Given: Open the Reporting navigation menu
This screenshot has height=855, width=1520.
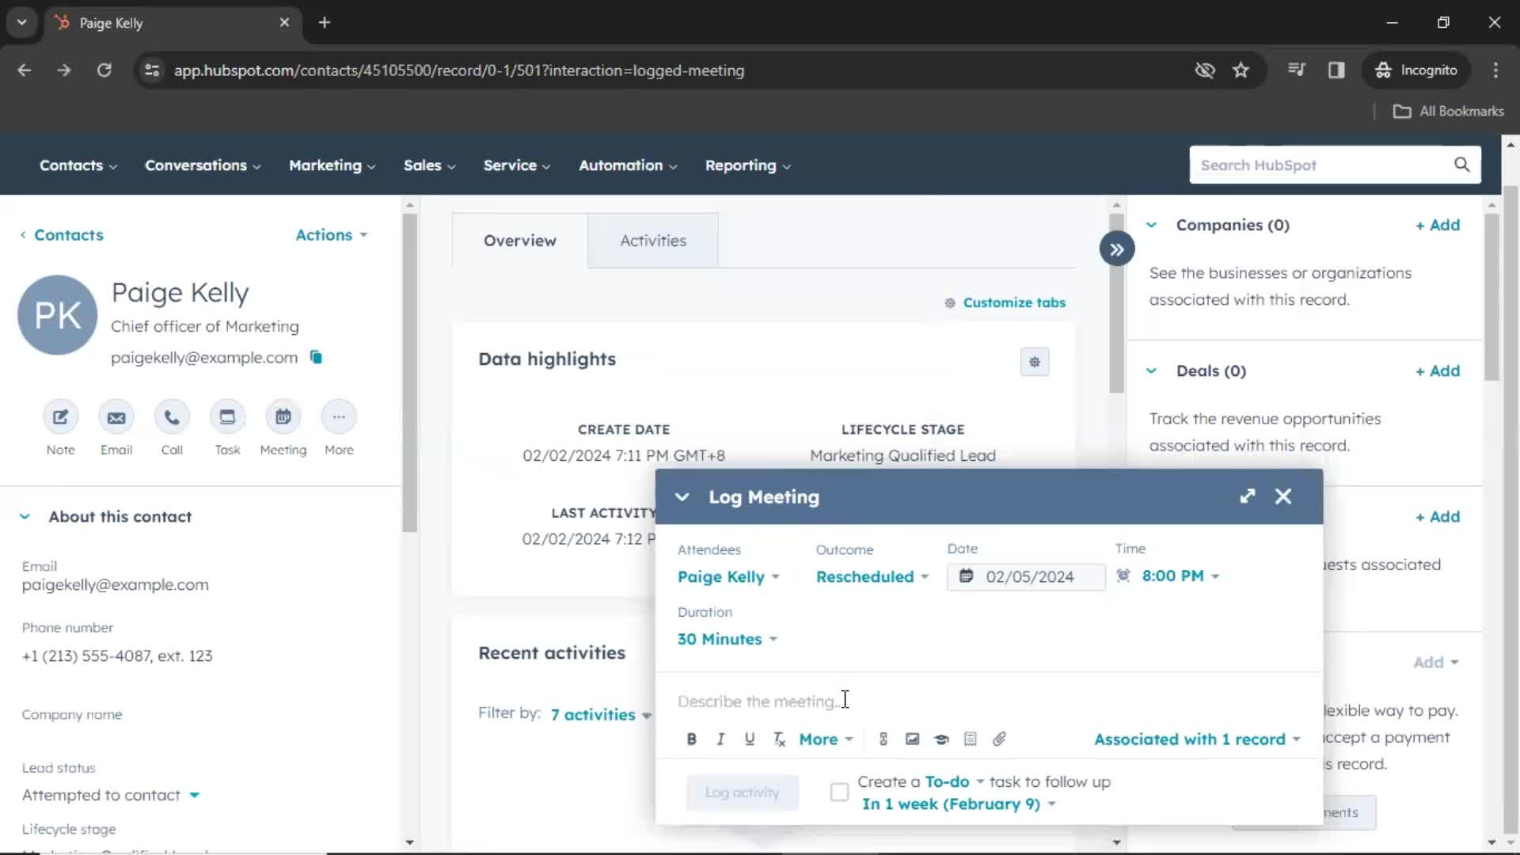Looking at the screenshot, I should (x=748, y=165).
